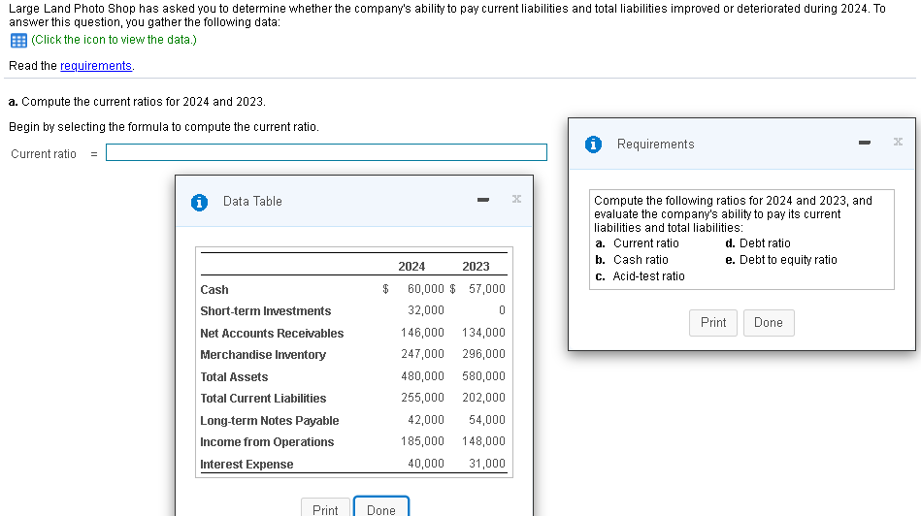Screen dimensions: 921x516
Task: Click the data table grid icon
Action: (x=18, y=41)
